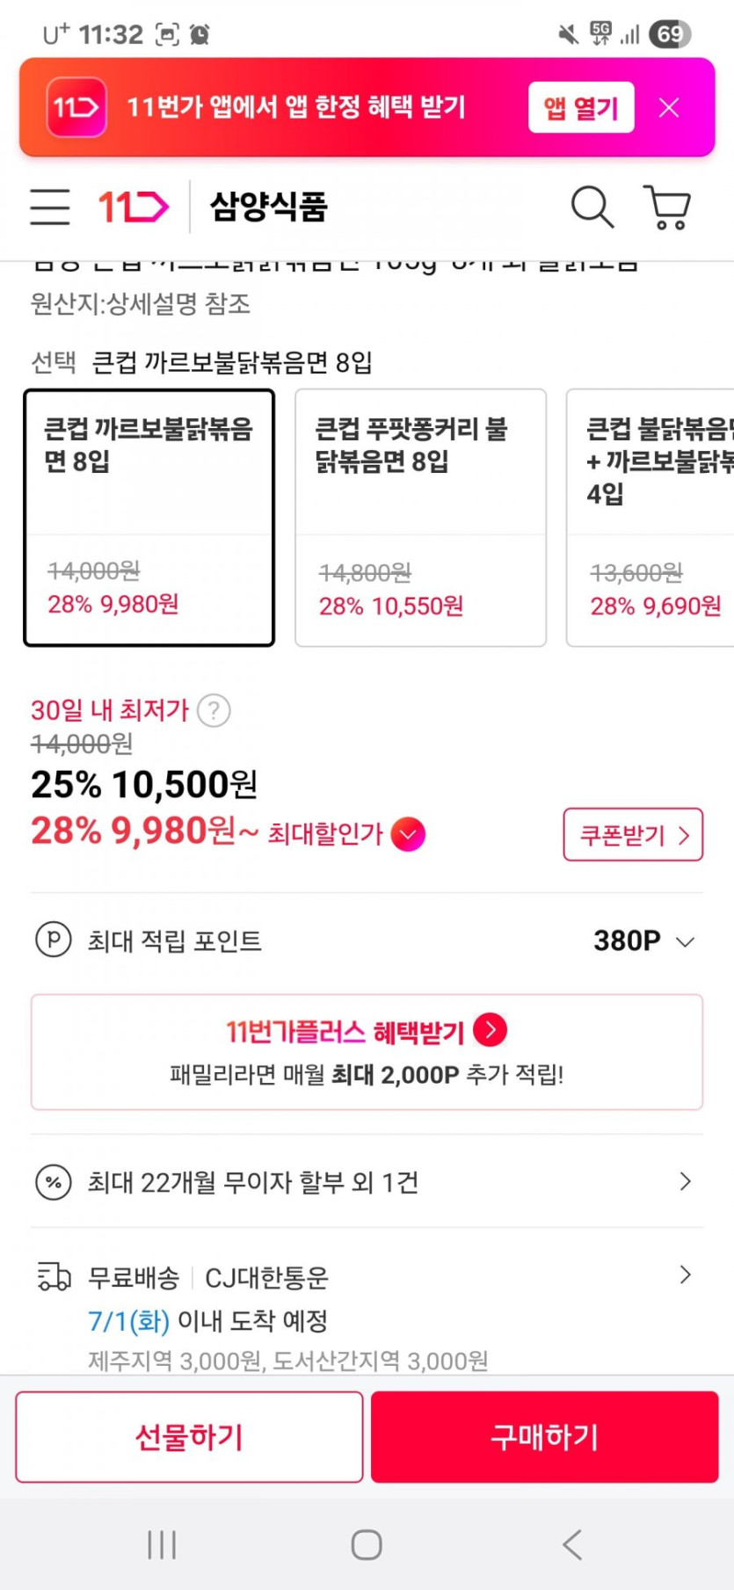Tap the 쿠폰받기 button
Viewport: 734px width, 1590px height.
(x=633, y=834)
